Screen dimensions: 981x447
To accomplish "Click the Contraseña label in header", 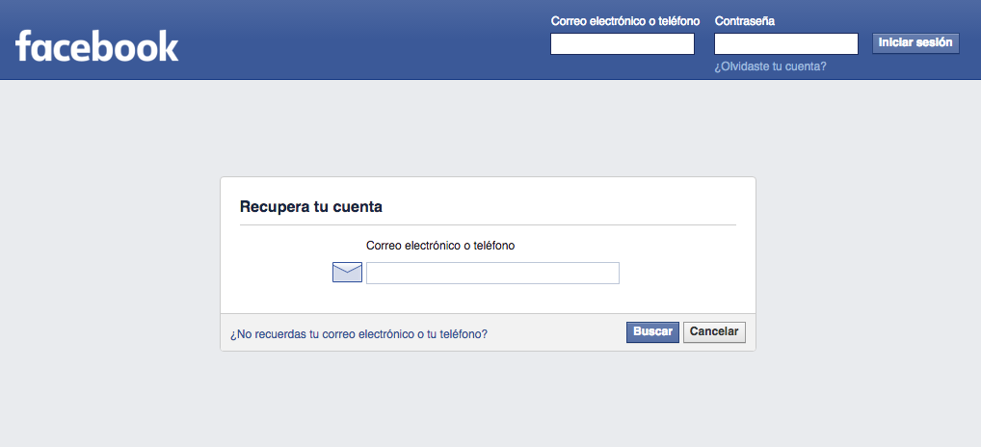I will pyautogui.click(x=745, y=21).
